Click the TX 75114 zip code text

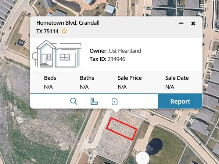(47, 31)
